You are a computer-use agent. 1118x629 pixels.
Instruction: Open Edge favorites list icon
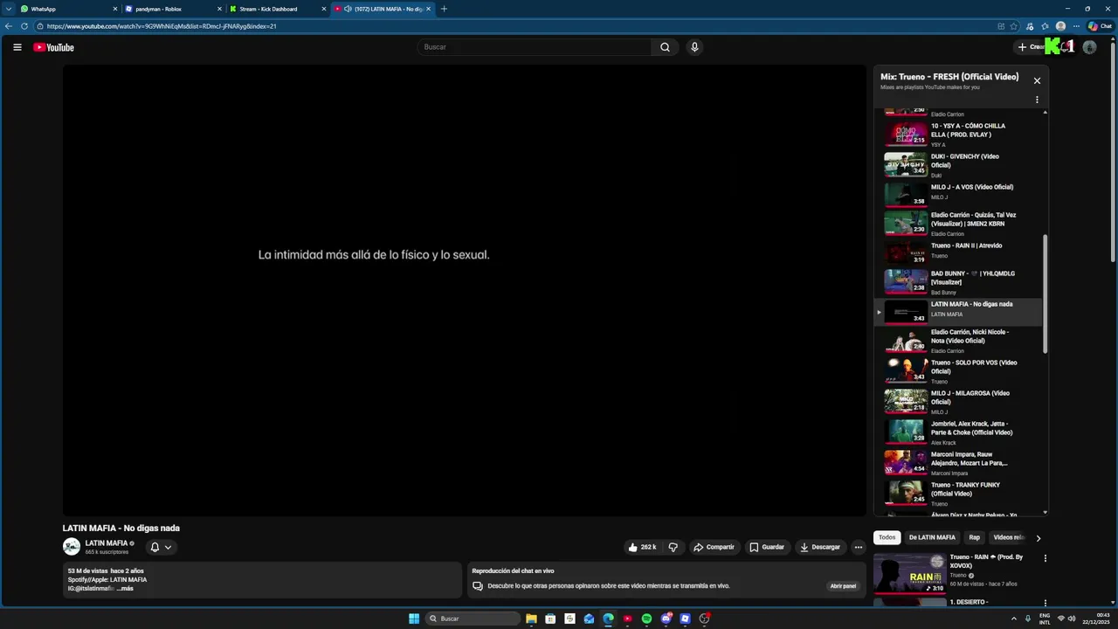(1045, 26)
